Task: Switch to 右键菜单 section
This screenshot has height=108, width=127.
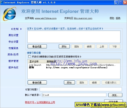Action: click(14, 48)
